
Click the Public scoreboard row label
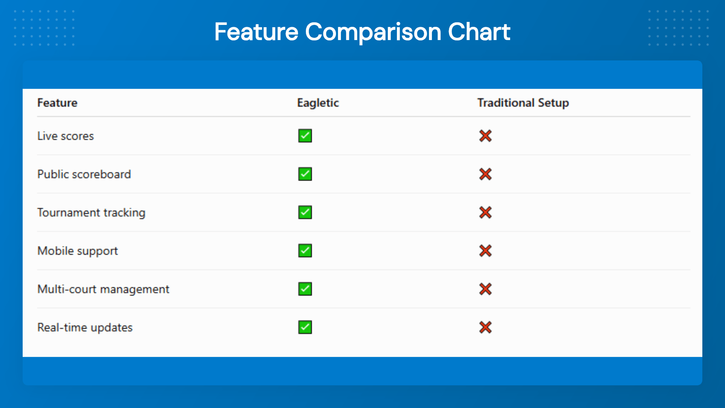pyautogui.click(x=84, y=174)
